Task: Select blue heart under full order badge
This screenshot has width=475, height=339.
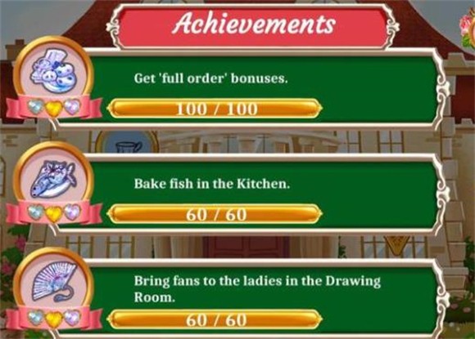Action: [x=35, y=107]
